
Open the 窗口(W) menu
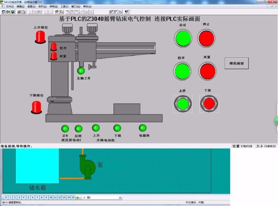(x=76, y=6)
